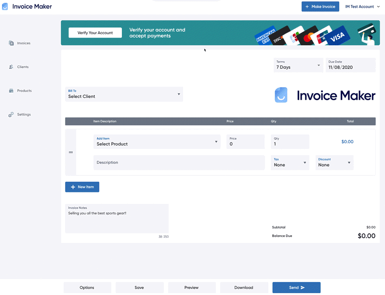Download the invoice
The image size is (385, 295).
(x=244, y=288)
